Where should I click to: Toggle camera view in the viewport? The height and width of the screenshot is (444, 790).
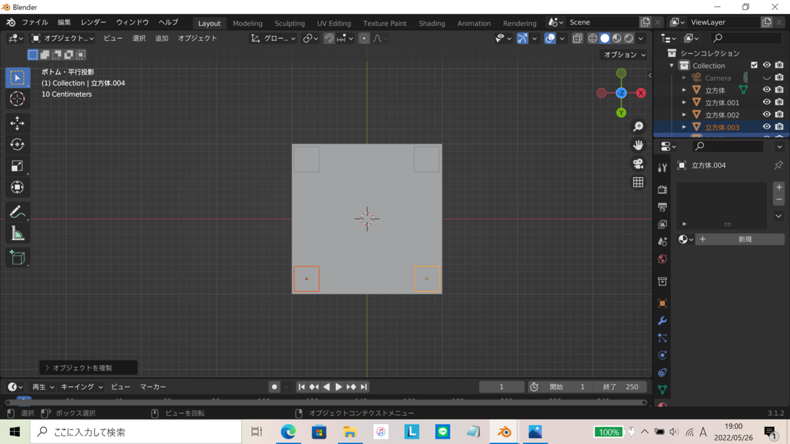[638, 164]
